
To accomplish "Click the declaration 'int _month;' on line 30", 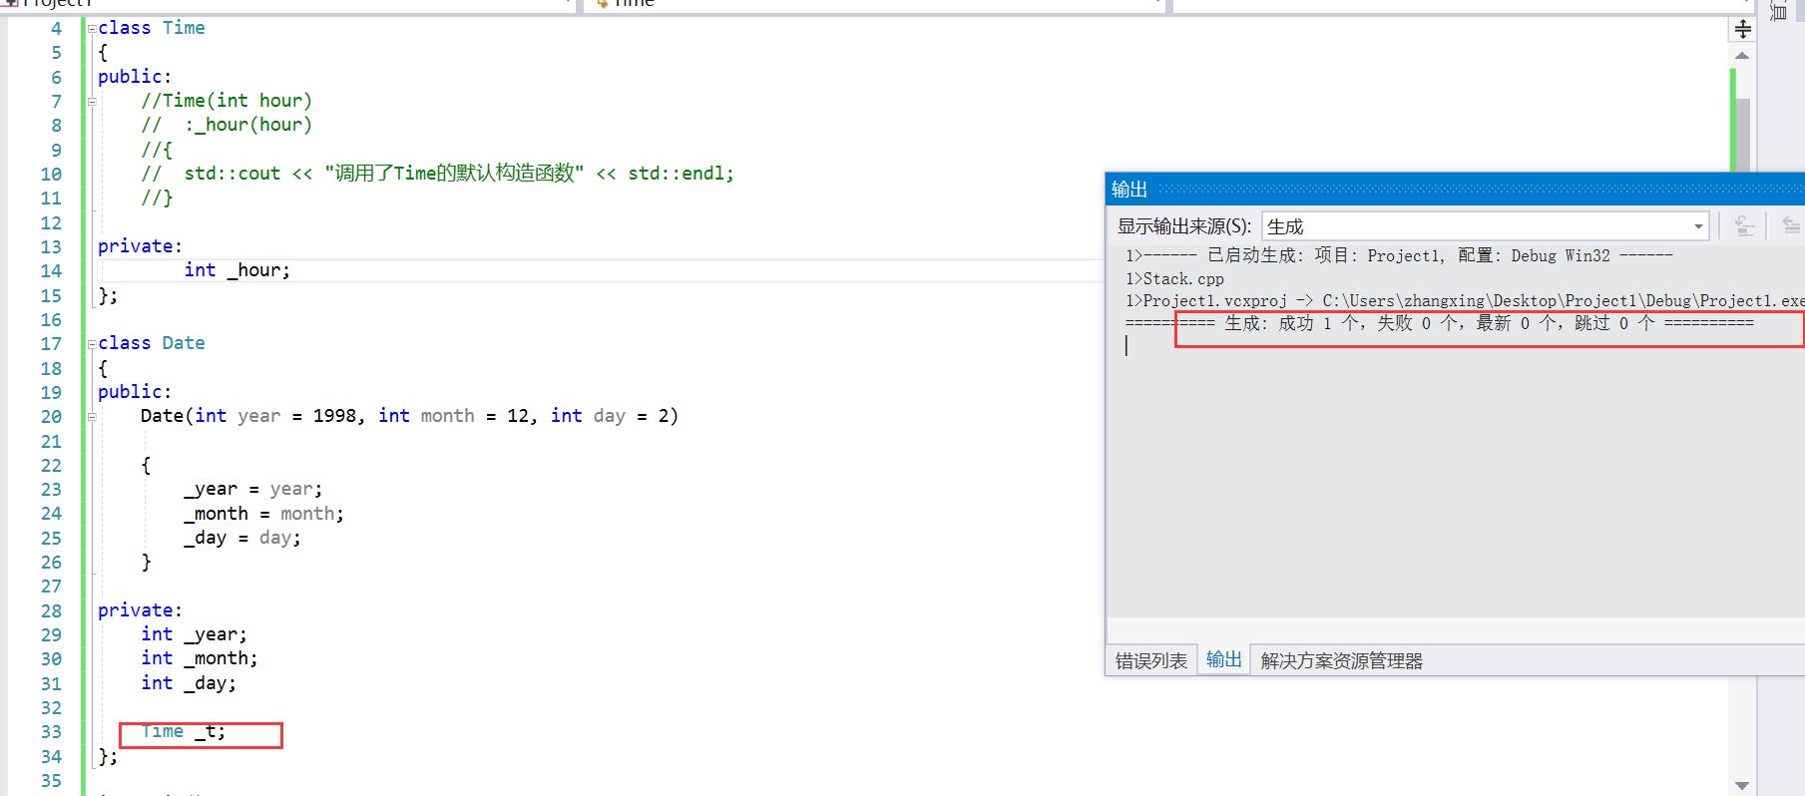I will [200, 658].
